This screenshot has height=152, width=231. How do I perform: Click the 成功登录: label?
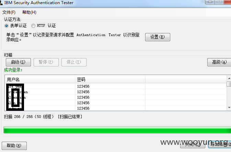tap(13, 70)
